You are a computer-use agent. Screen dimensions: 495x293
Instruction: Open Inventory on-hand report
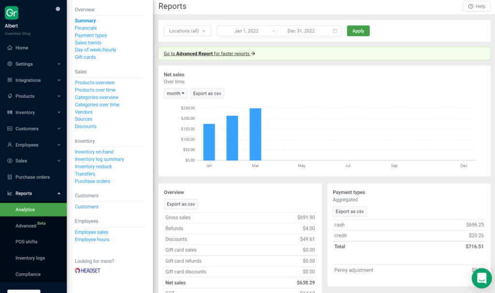click(94, 152)
